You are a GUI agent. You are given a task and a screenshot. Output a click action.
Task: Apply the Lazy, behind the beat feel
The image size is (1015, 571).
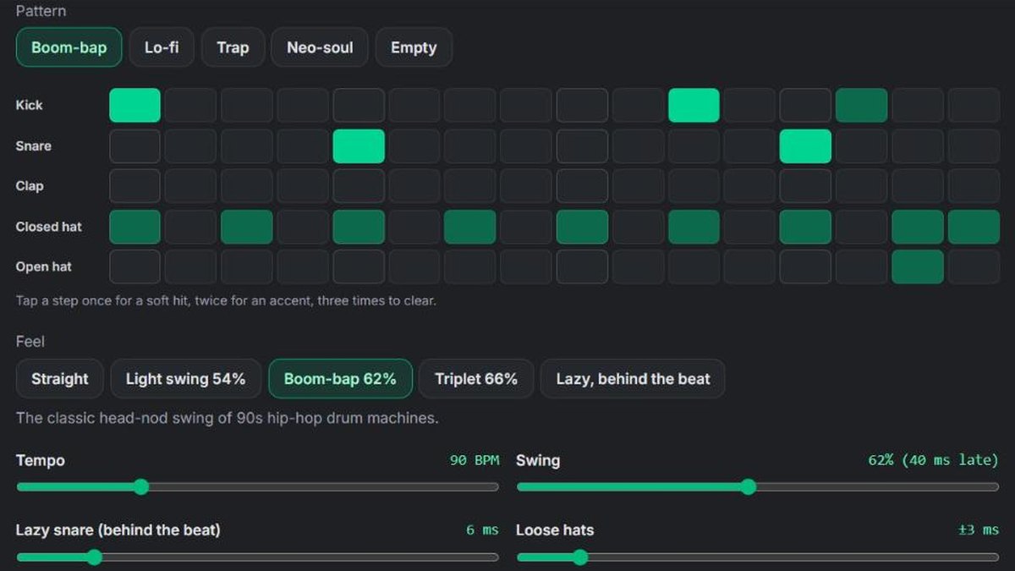click(633, 379)
